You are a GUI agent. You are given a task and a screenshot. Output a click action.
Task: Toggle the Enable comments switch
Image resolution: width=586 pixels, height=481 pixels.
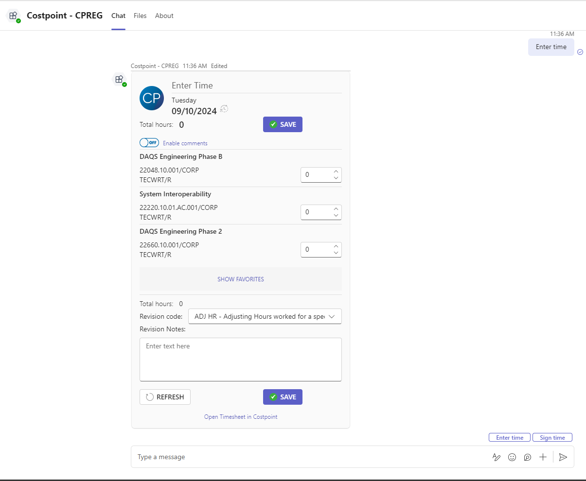tap(149, 143)
